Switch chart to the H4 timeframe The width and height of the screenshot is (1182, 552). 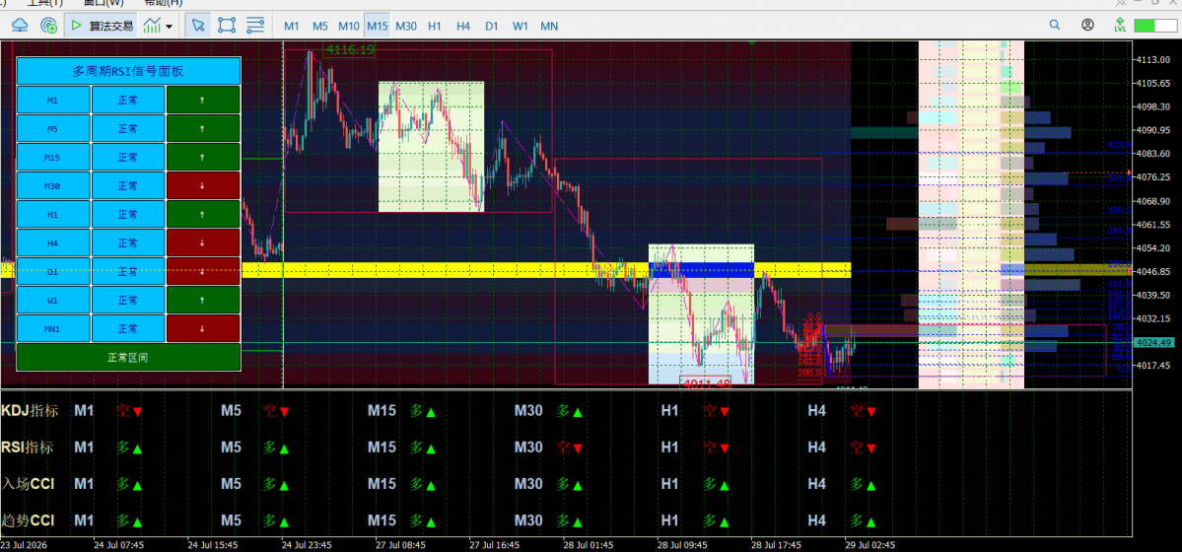[x=463, y=26]
